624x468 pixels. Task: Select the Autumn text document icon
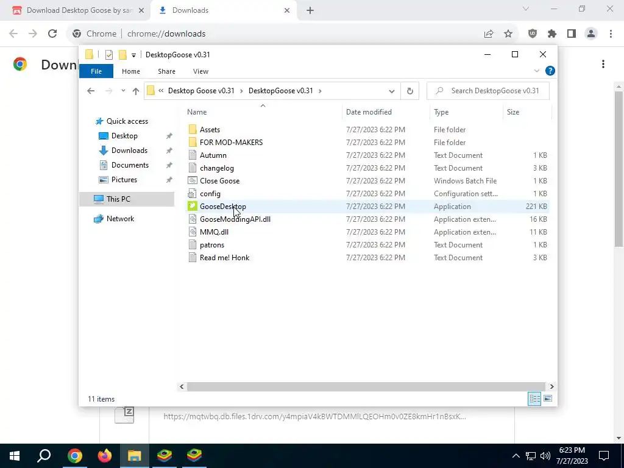pos(193,155)
